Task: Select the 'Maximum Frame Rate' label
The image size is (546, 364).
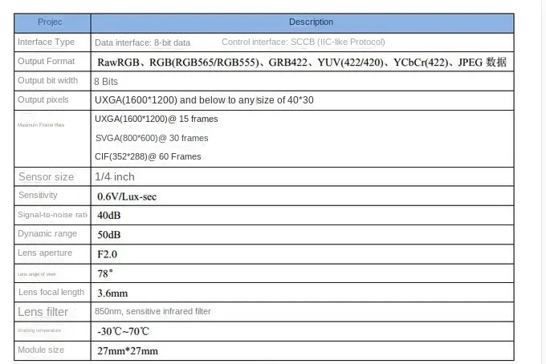Action: tap(41, 125)
